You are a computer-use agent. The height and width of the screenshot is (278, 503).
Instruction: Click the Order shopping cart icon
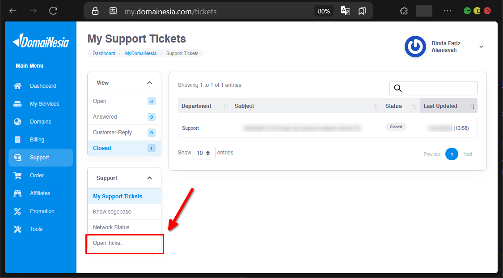(x=17, y=175)
